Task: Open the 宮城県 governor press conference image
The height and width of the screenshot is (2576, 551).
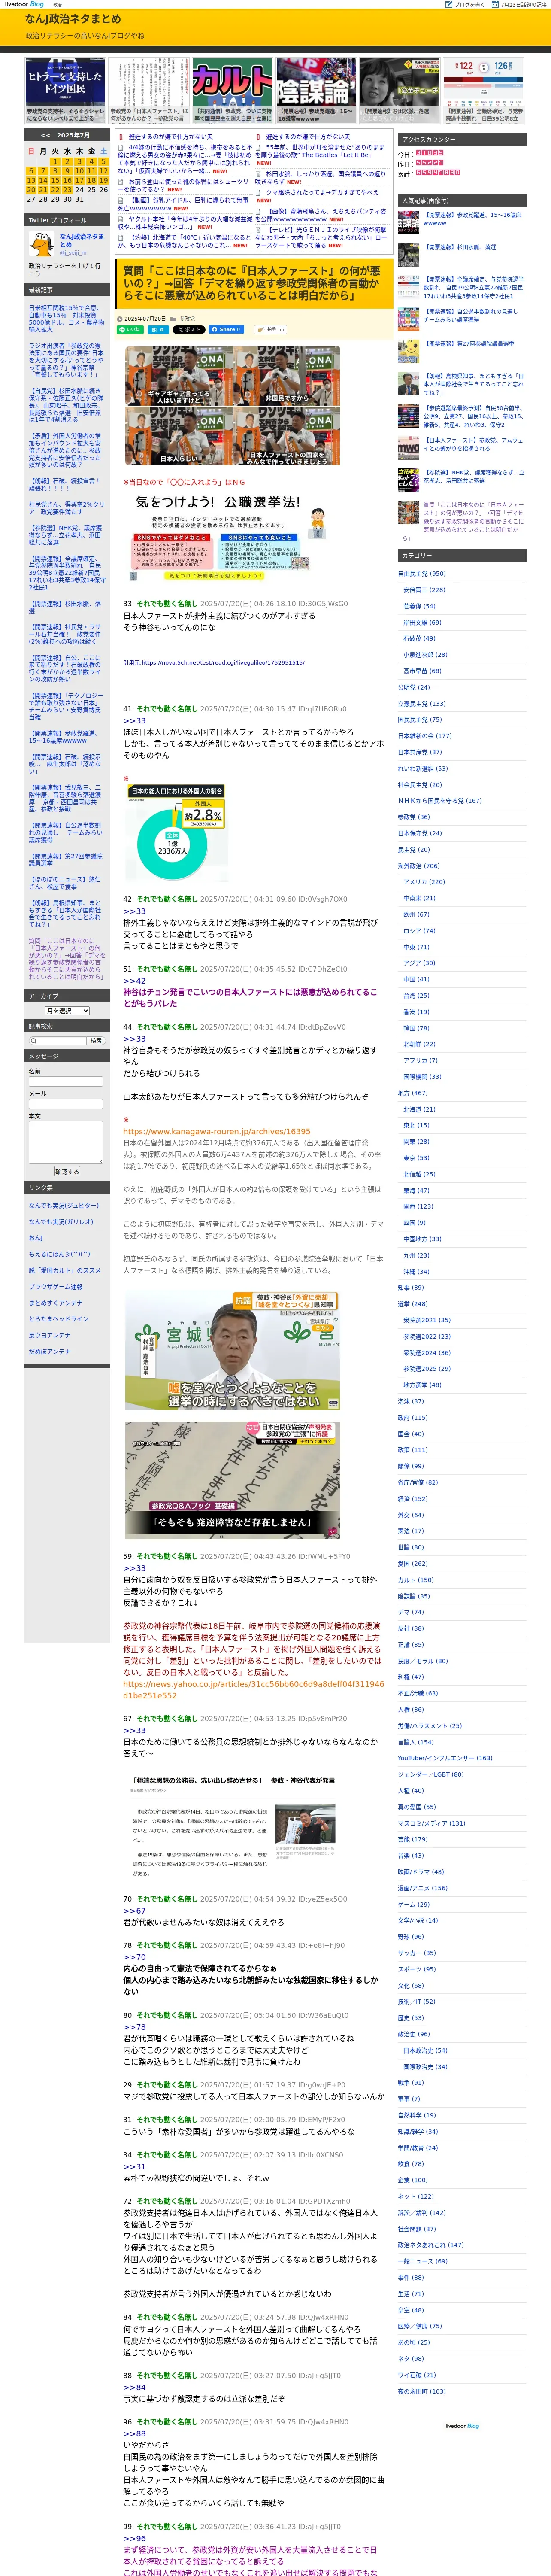Action: 232,1349
